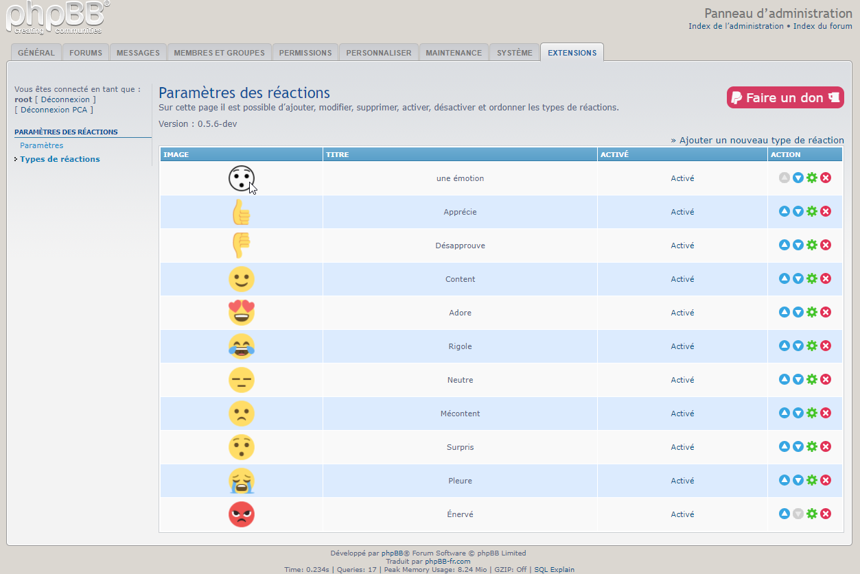Move the Énervé reaction up
The width and height of the screenshot is (860, 574).
tap(785, 514)
